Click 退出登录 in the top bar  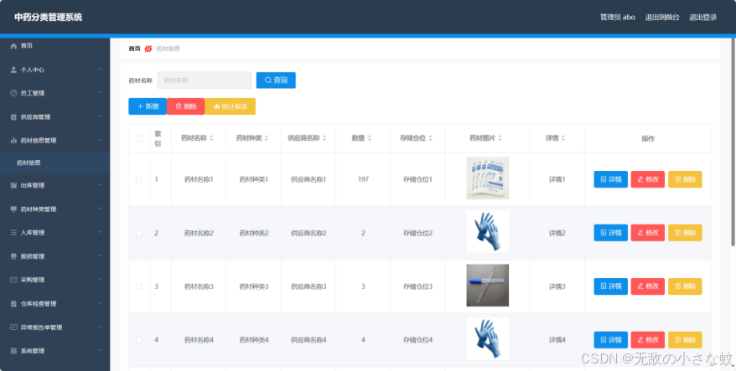click(x=702, y=18)
